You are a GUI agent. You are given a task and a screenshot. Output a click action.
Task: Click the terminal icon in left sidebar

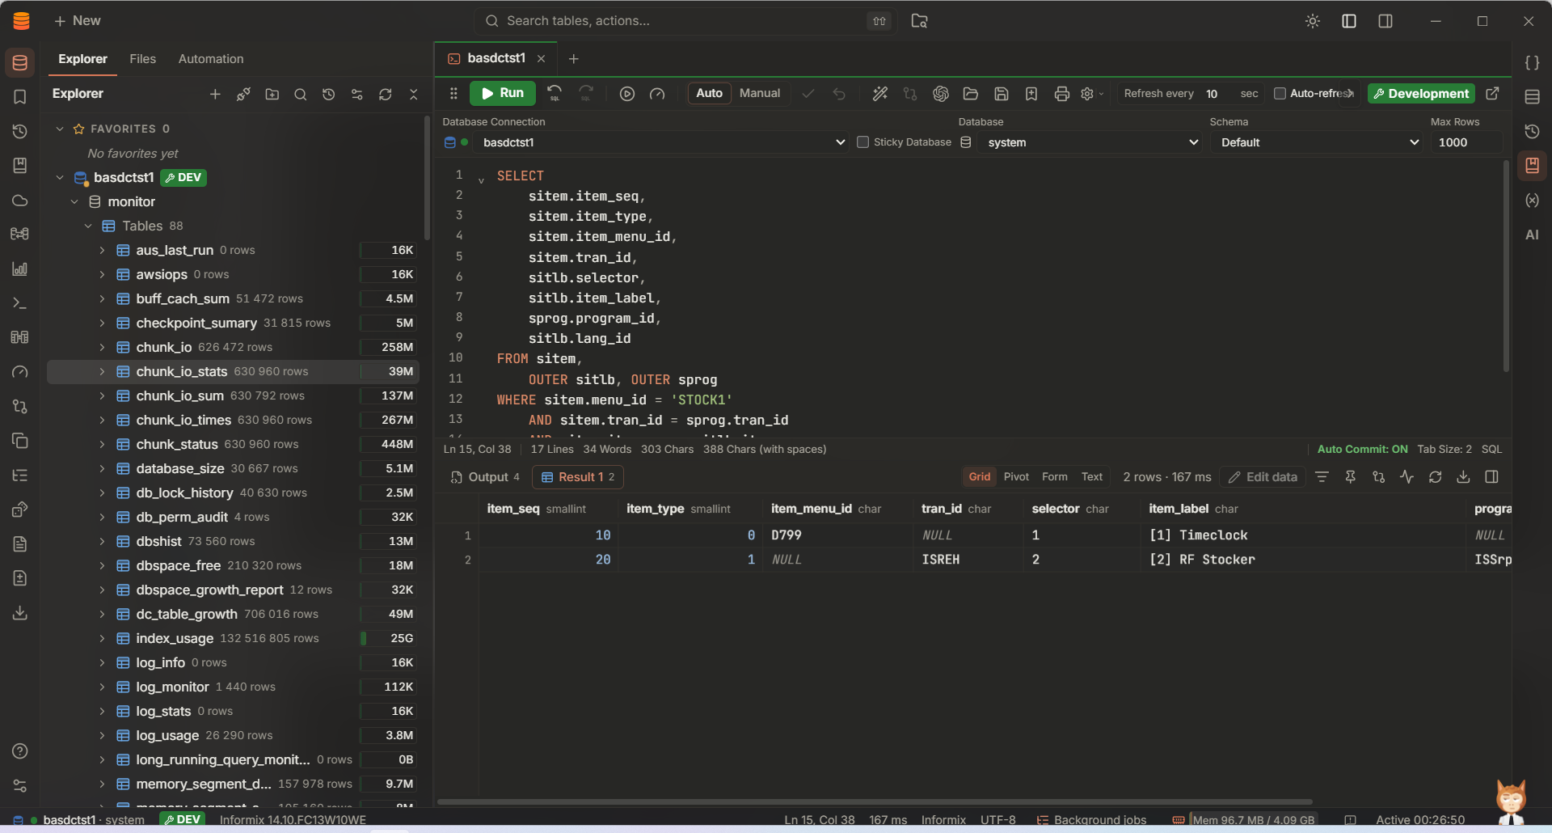click(x=20, y=303)
